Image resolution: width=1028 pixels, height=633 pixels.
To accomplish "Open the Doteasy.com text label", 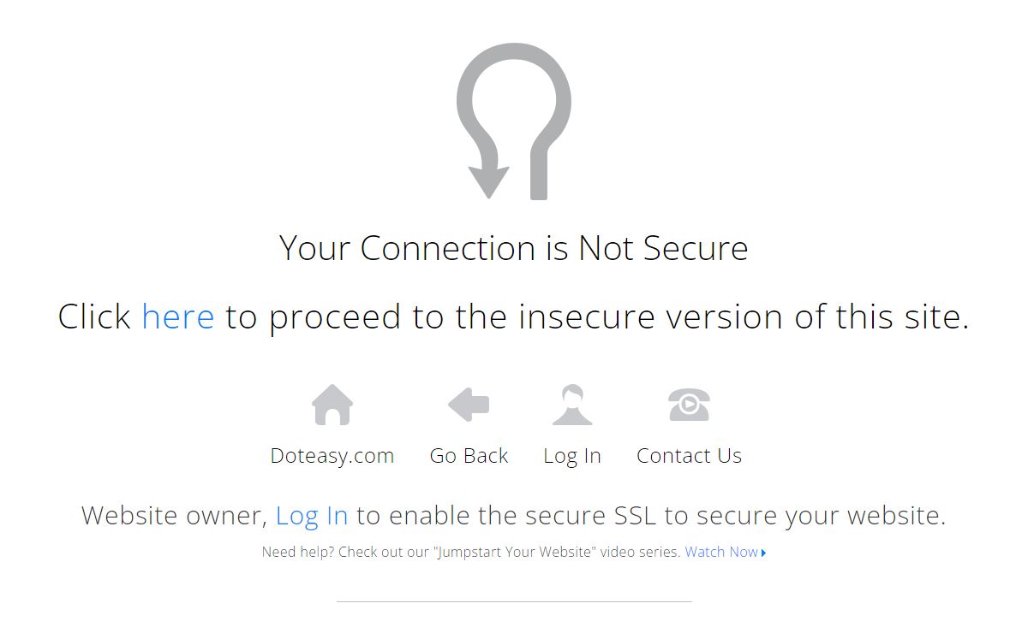I will [x=332, y=456].
